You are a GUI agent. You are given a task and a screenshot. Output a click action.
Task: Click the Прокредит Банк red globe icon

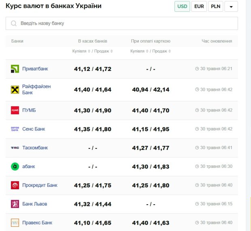(x=15, y=185)
